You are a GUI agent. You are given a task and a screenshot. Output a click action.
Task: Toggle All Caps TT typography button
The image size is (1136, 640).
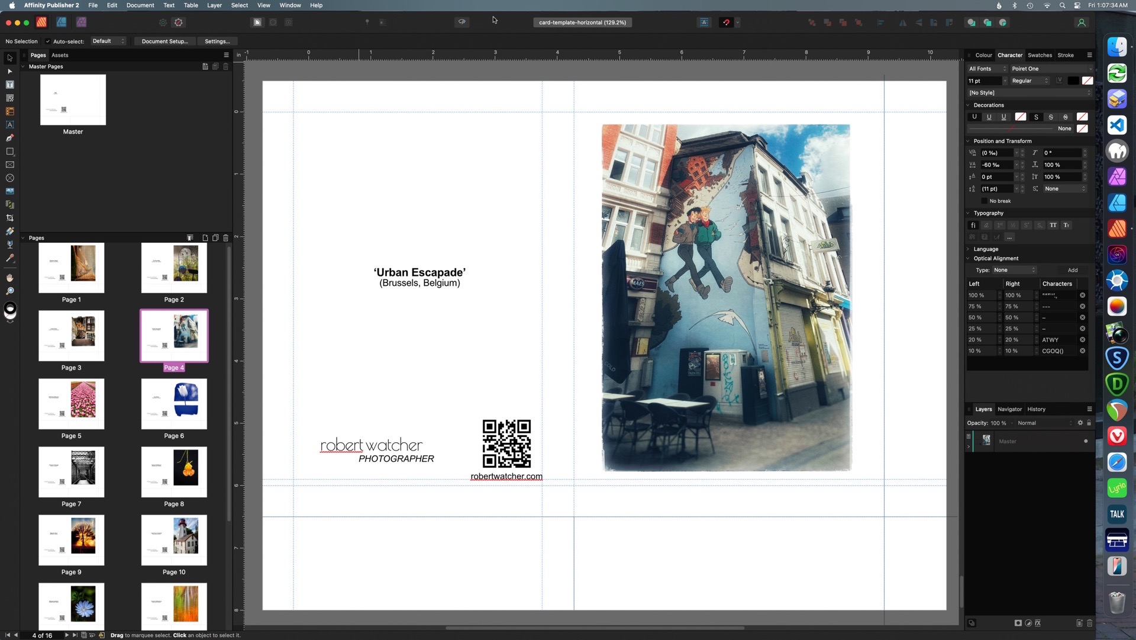tap(1053, 225)
